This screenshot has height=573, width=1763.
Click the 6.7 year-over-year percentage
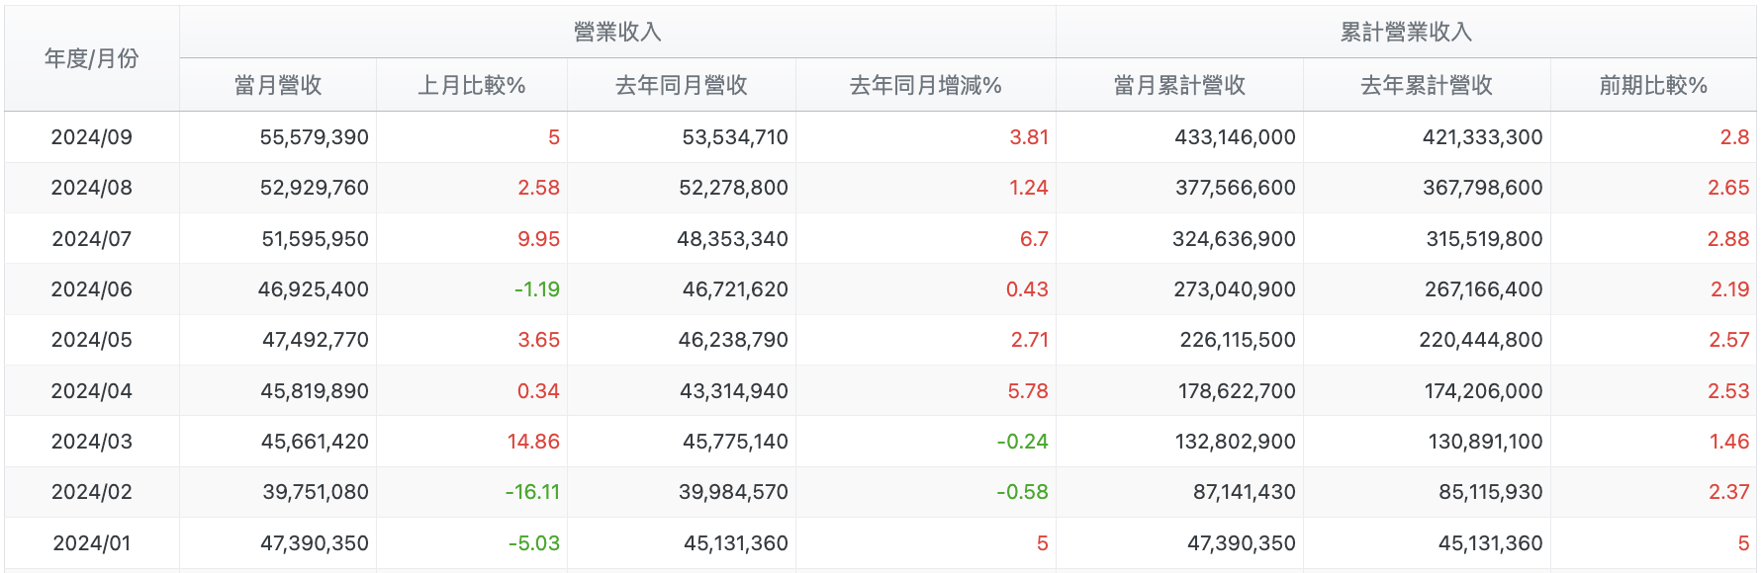[x=1034, y=239]
